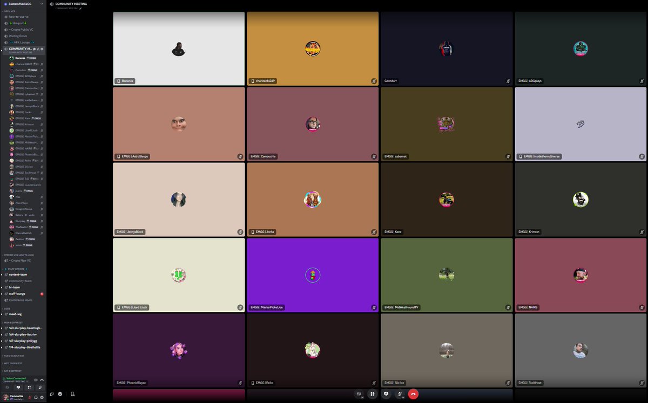Click Create Public VC
The image size is (648, 403).
point(21,30)
